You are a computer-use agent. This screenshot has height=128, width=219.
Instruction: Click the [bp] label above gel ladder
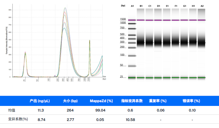pyautogui.click(x=123, y=6)
